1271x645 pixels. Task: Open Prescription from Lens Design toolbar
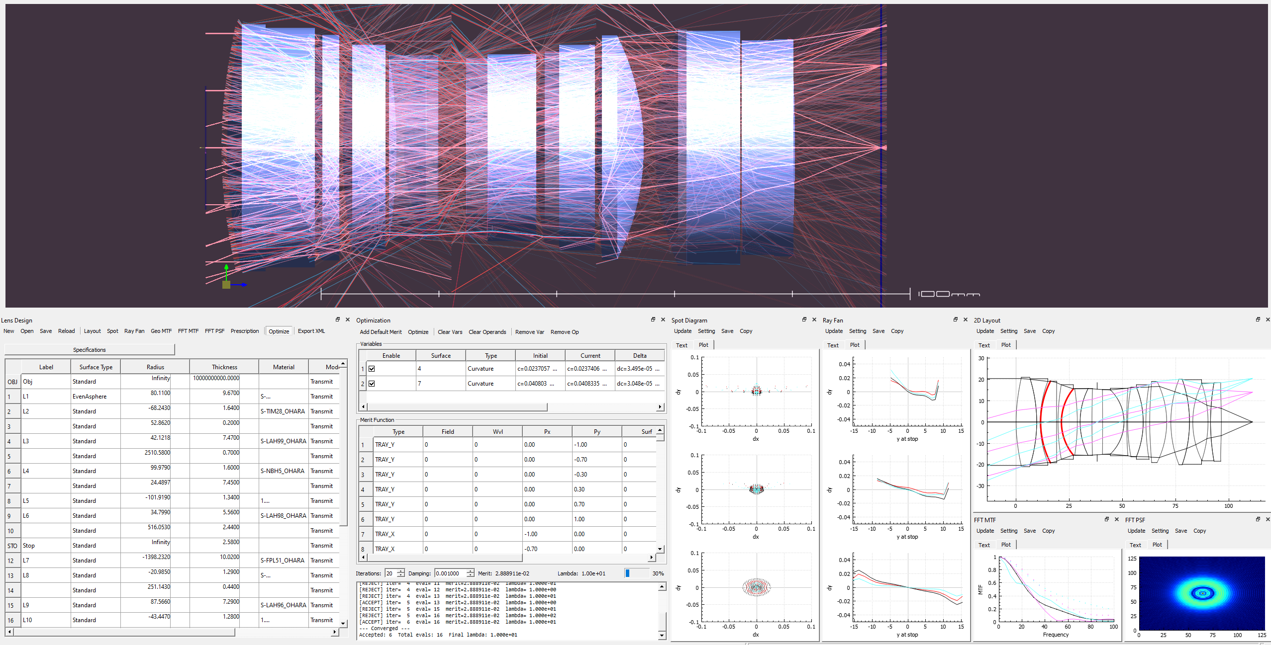point(245,331)
